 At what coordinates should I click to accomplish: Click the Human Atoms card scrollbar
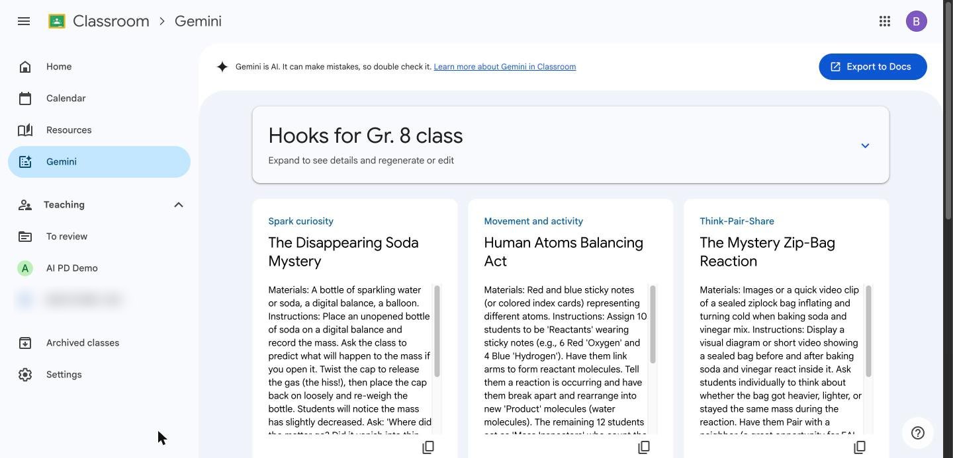[x=653, y=324]
